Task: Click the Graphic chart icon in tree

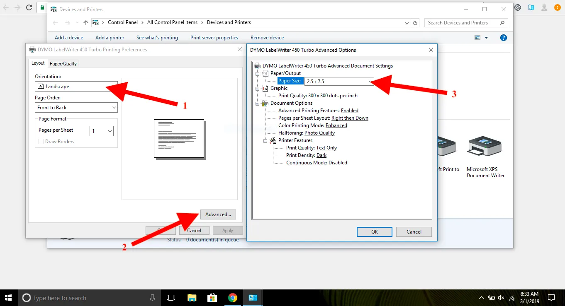Action: point(265,88)
